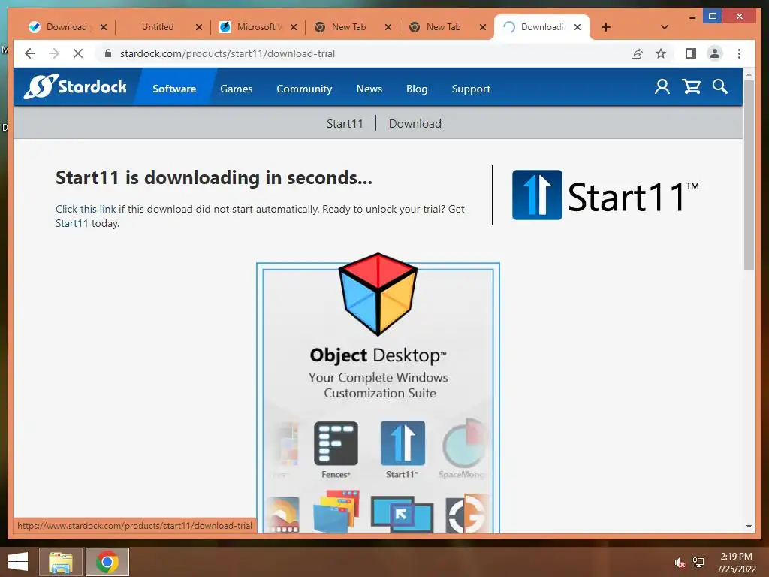Screen dimensions: 769x577
Task: Open the Stardock account user icon
Action: click(662, 87)
